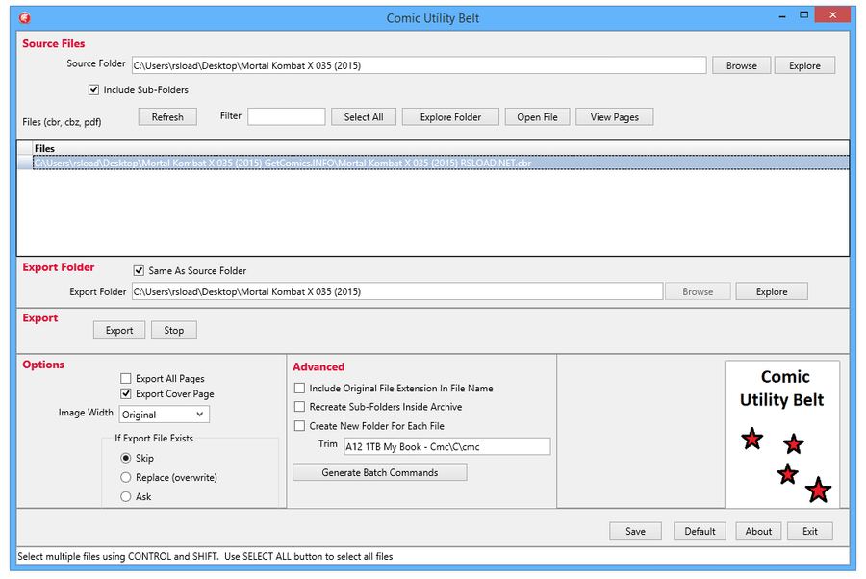
Task: Click the Files column header
Action: [440, 148]
